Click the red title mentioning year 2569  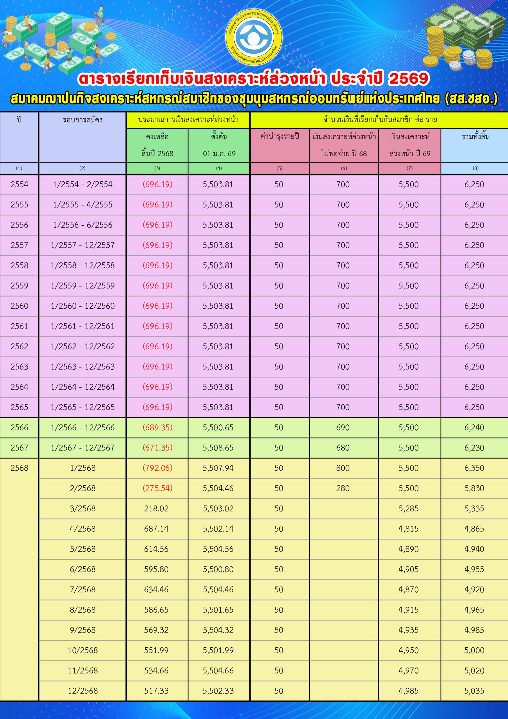253,78
